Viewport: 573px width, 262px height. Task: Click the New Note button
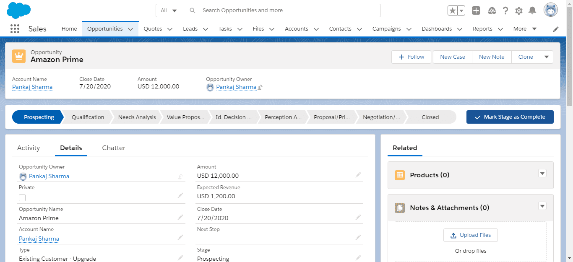coord(492,57)
